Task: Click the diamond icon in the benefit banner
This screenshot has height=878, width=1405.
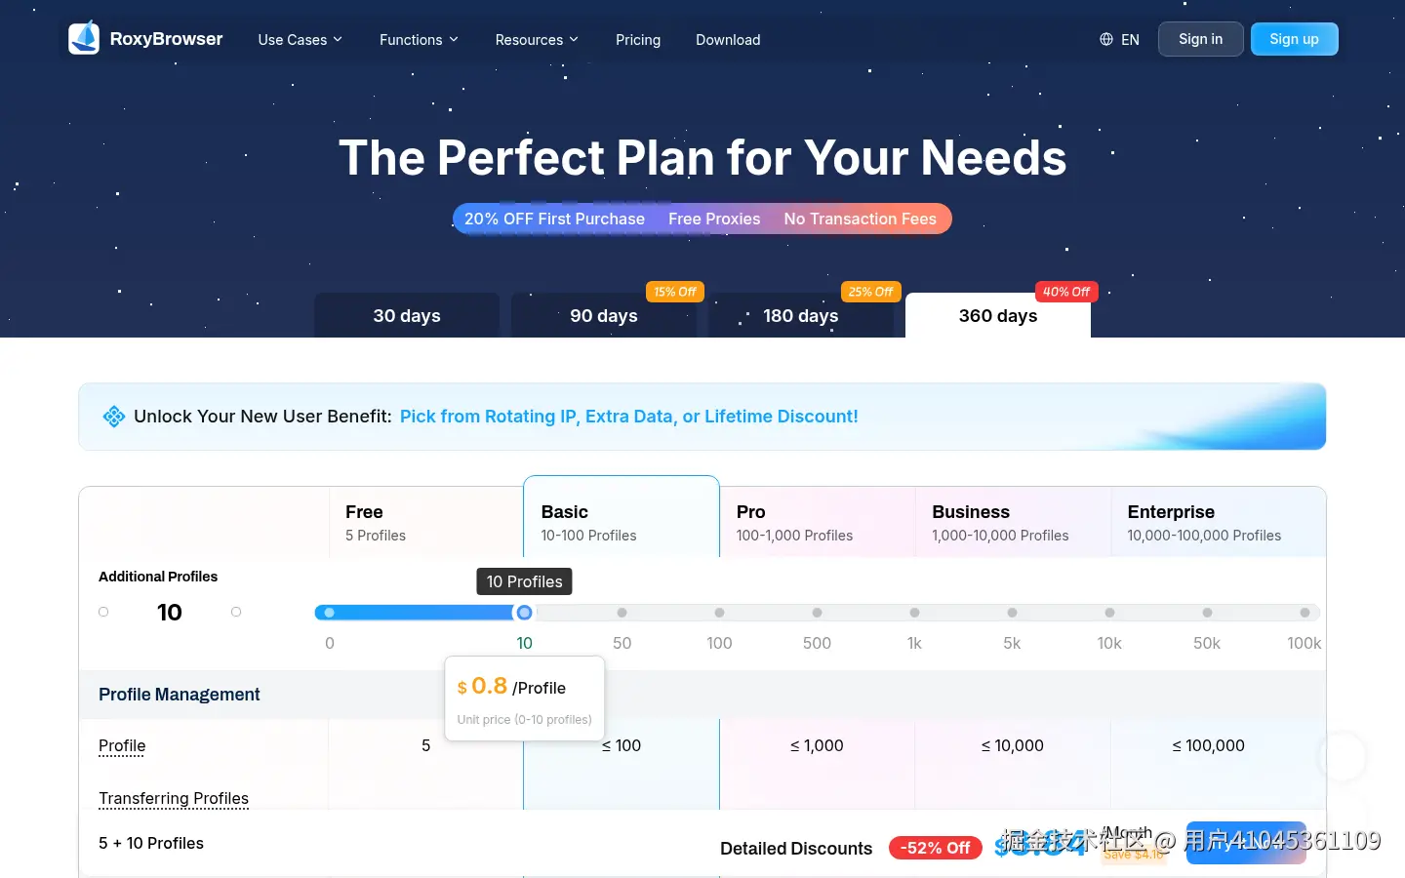Action: [x=114, y=417]
